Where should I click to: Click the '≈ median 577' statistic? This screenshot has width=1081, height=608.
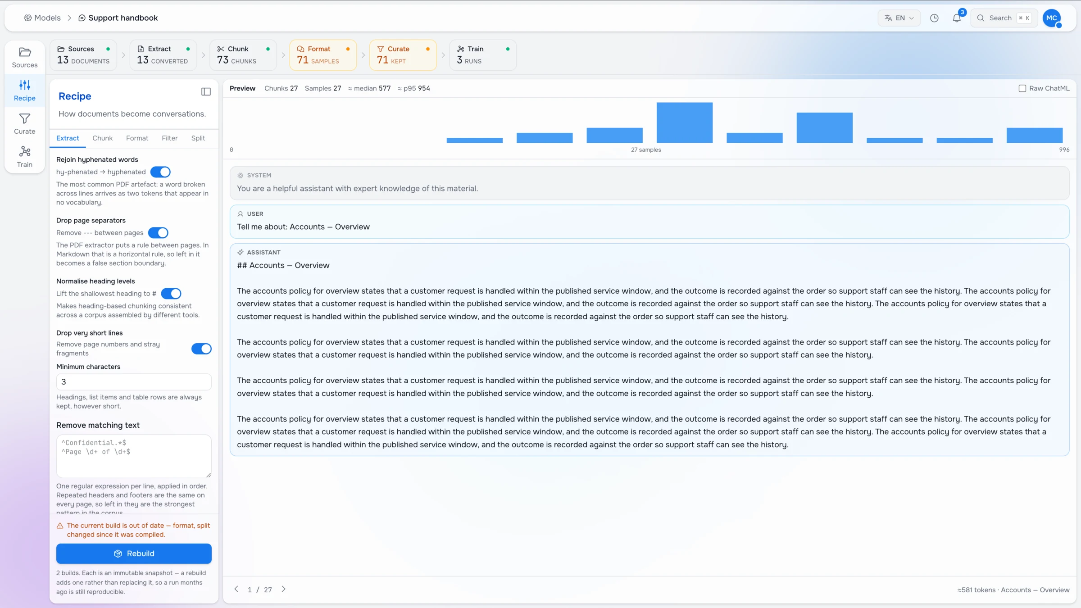point(369,88)
